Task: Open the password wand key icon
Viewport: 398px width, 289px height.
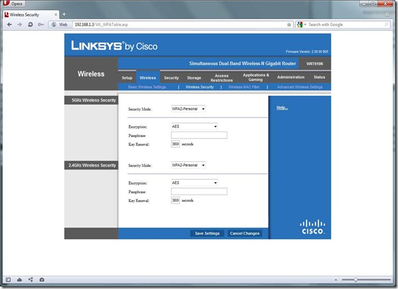Action: click(41, 25)
